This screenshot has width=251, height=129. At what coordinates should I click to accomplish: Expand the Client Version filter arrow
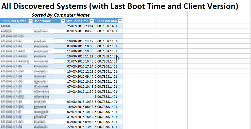tap(120, 21)
